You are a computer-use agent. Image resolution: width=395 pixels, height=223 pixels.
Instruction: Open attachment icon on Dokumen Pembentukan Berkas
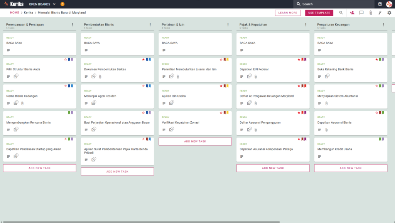100,77
